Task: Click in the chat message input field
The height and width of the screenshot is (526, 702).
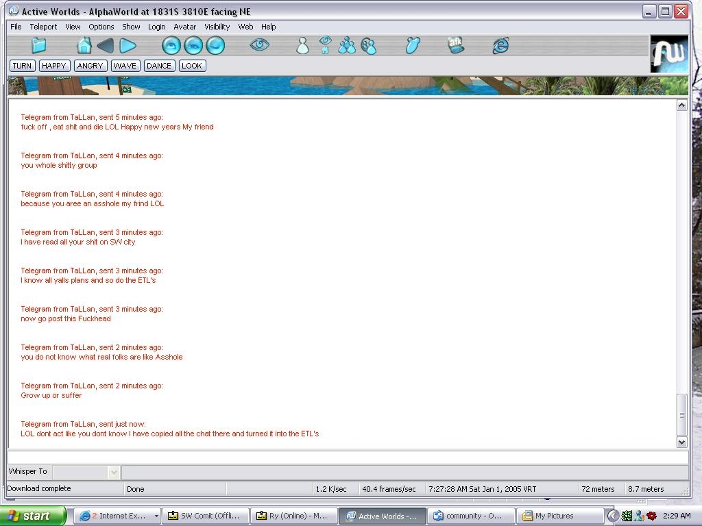Action: click(x=343, y=457)
